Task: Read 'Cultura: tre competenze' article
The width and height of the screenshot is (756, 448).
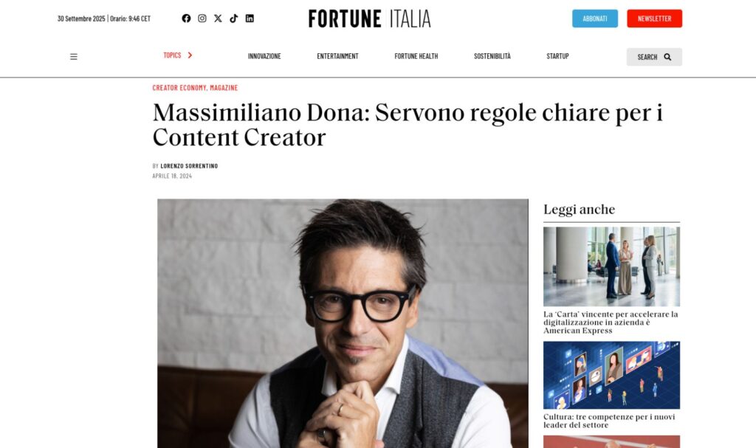Action: tap(609, 421)
